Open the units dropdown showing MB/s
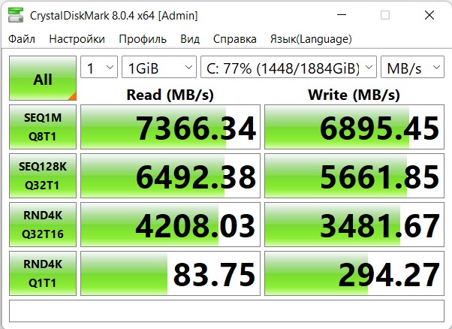The width and height of the screenshot is (452, 329). click(x=412, y=67)
